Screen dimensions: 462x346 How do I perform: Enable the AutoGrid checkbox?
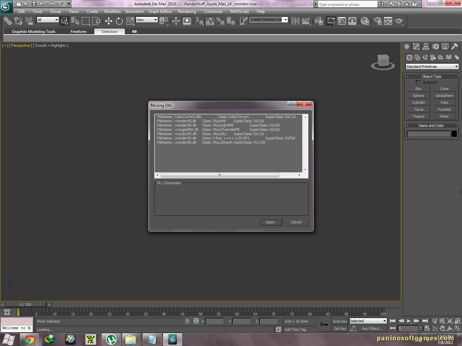[418, 82]
